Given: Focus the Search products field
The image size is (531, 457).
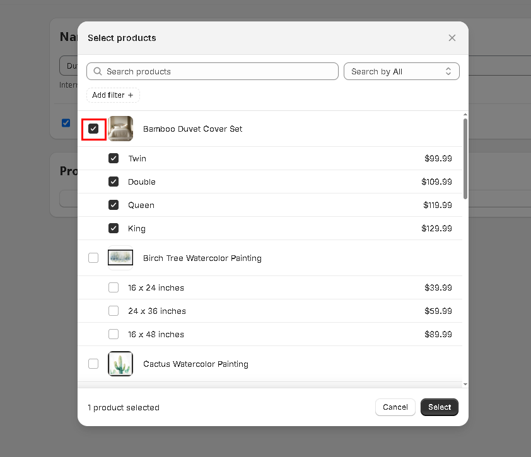Looking at the screenshot, I should tap(213, 71).
